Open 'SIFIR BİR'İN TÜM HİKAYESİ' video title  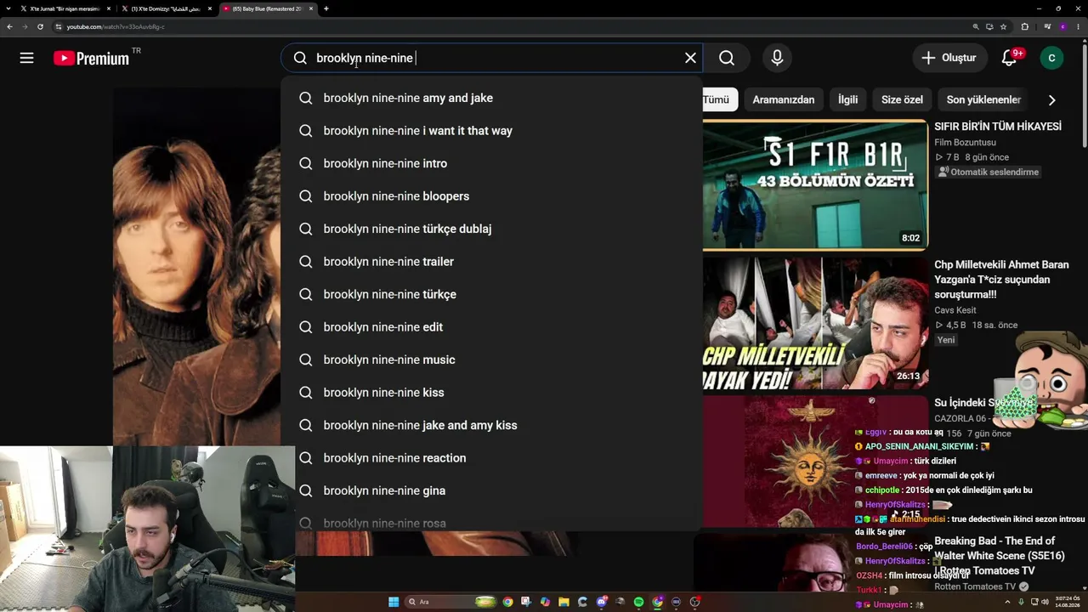pyautogui.click(x=998, y=126)
